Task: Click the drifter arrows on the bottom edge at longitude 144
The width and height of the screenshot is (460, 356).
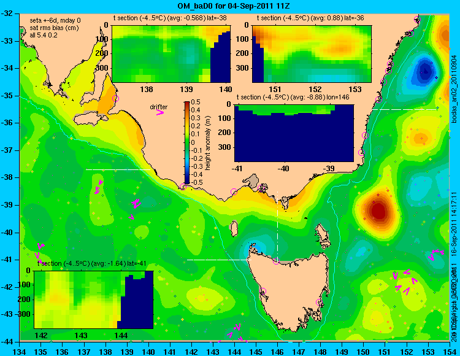Action: [236, 333]
